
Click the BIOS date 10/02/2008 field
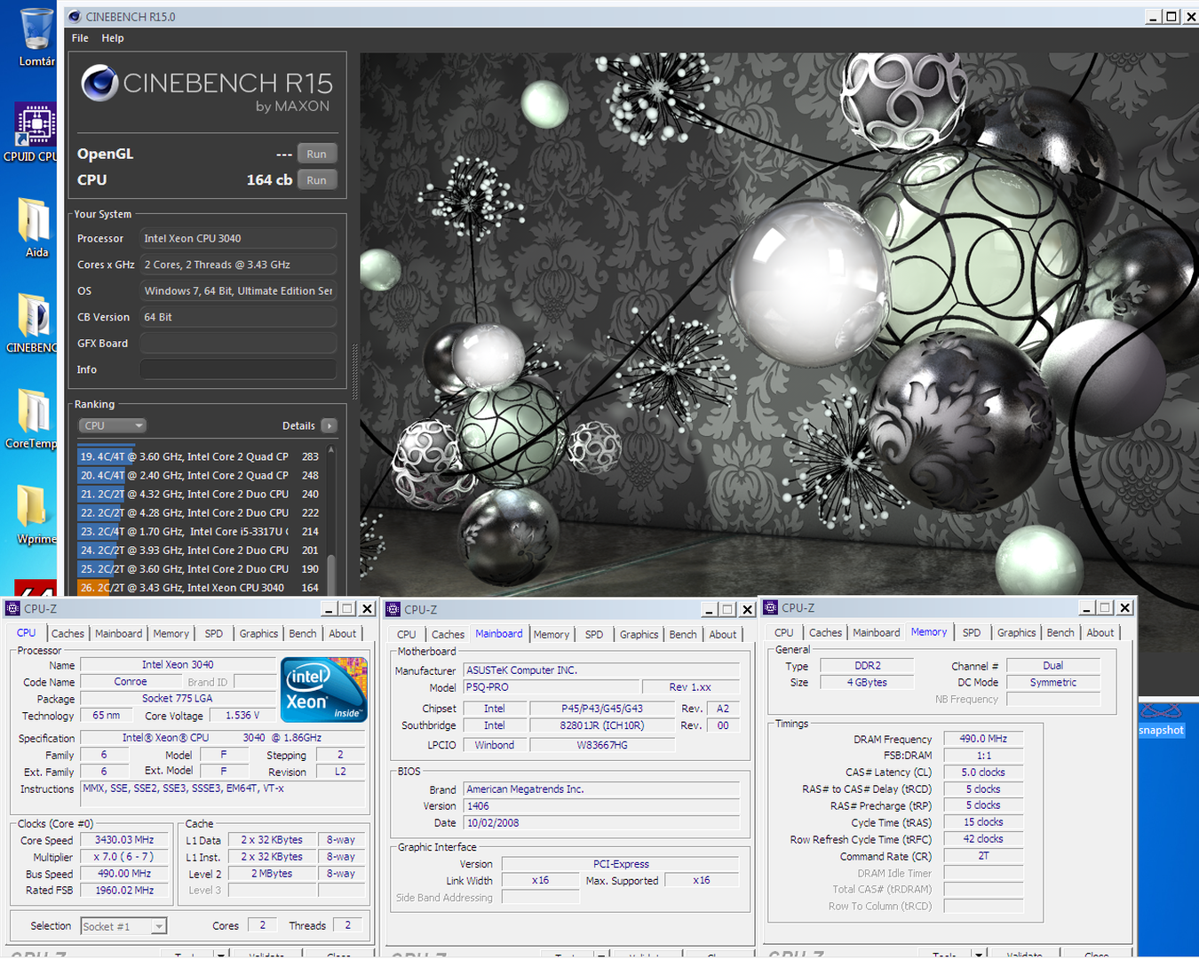601,823
